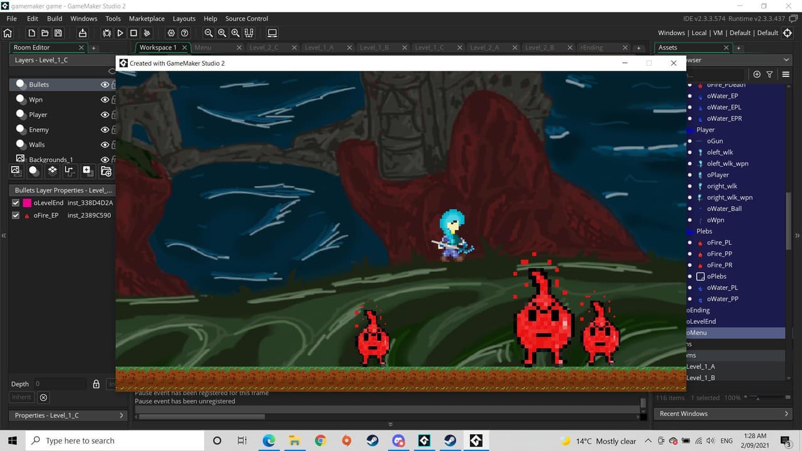Run the game with the play icon
Image resolution: width=802 pixels, height=451 pixels.
[120, 33]
